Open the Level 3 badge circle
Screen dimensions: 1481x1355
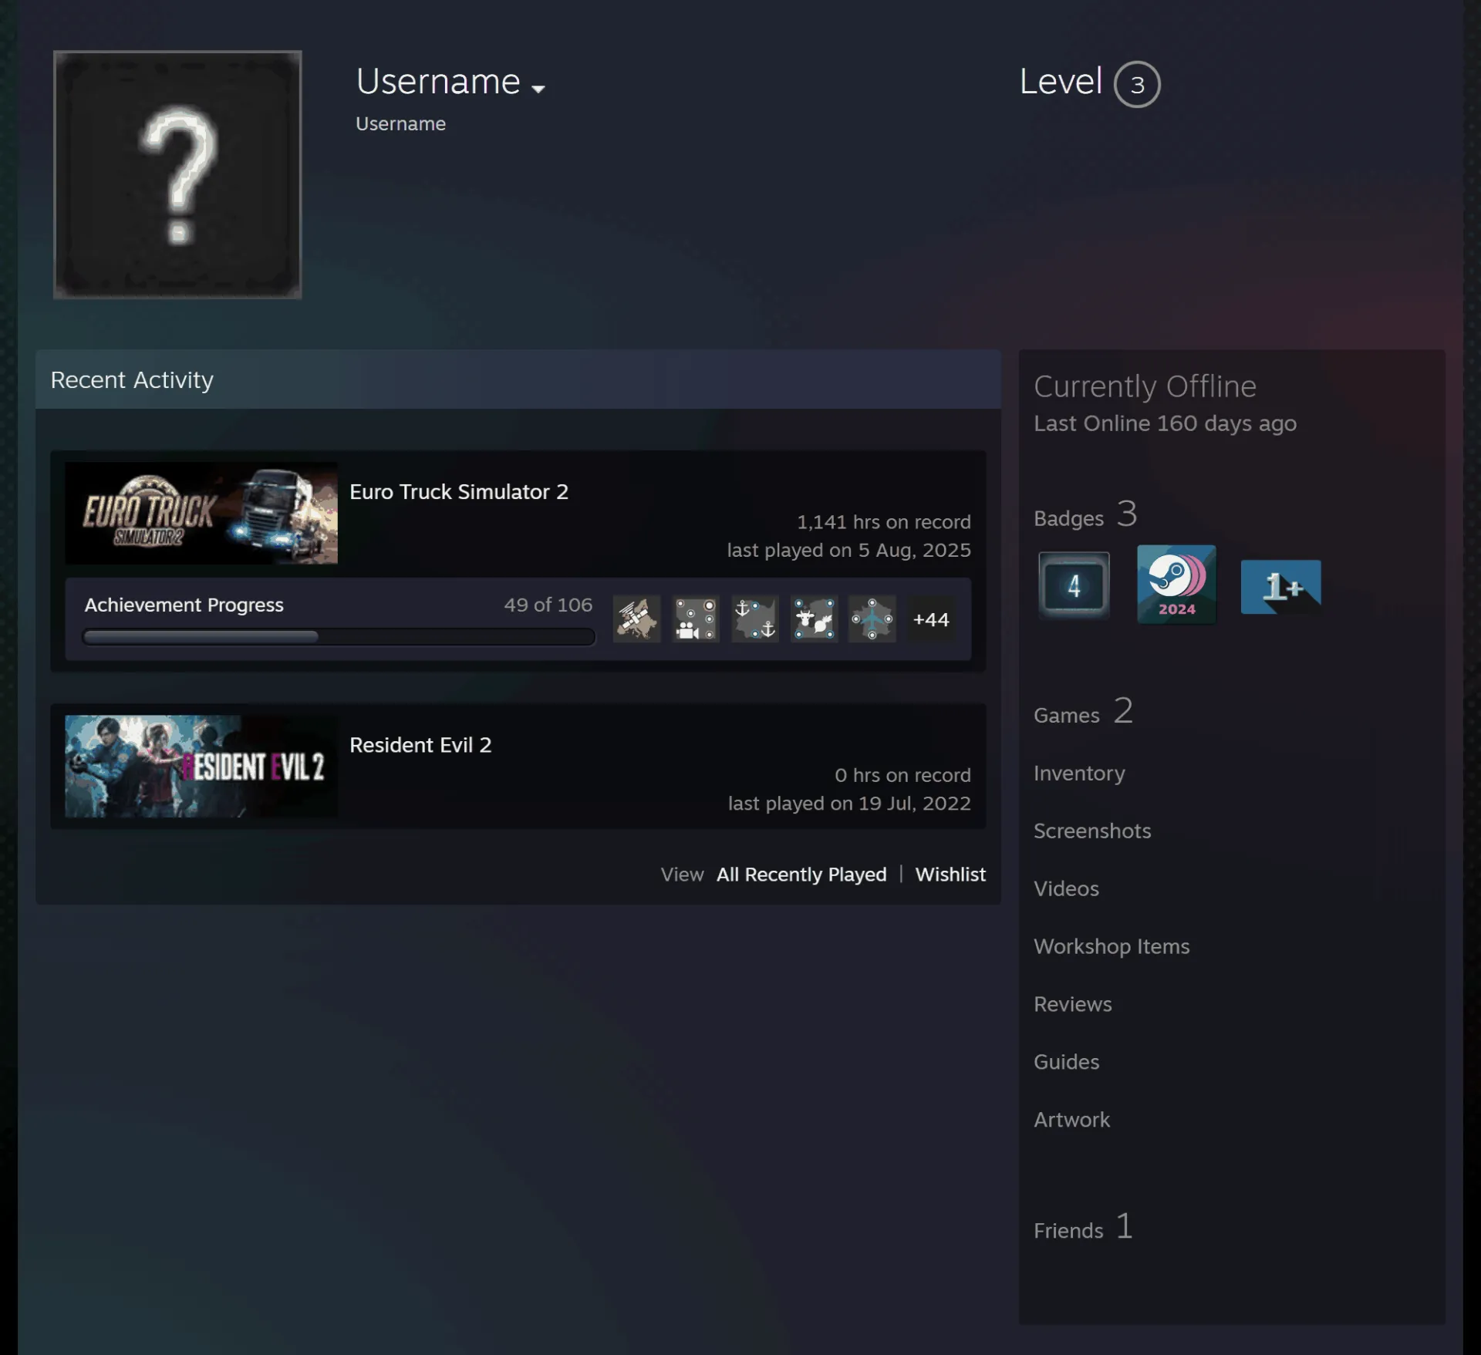click(x=1136, y=84)
